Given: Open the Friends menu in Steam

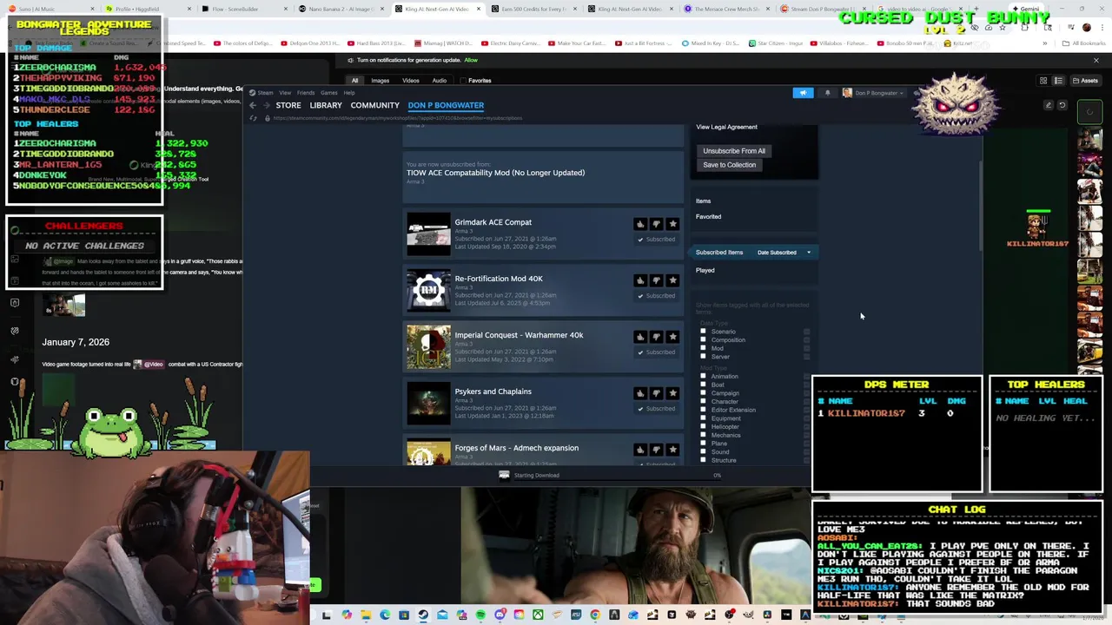Looking at the screenshot, I should click(x=306, y=93).
